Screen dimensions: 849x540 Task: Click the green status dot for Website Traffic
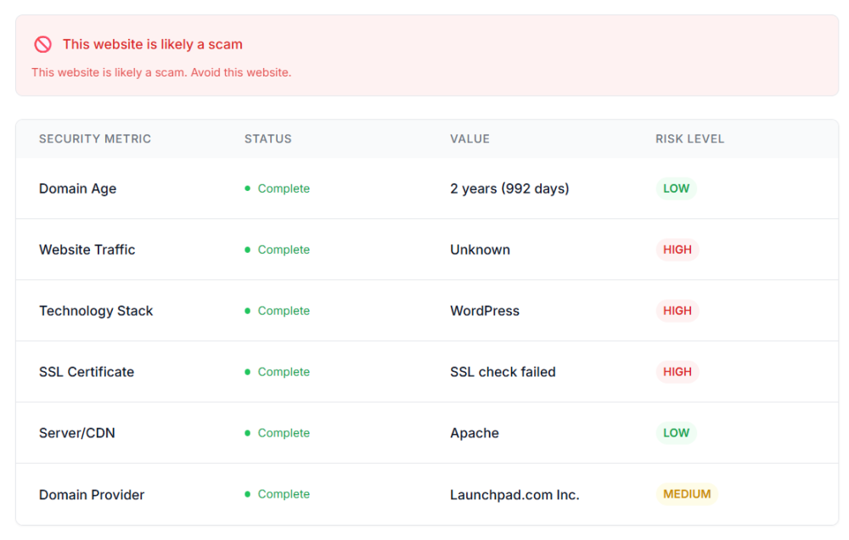pos(248,250)
